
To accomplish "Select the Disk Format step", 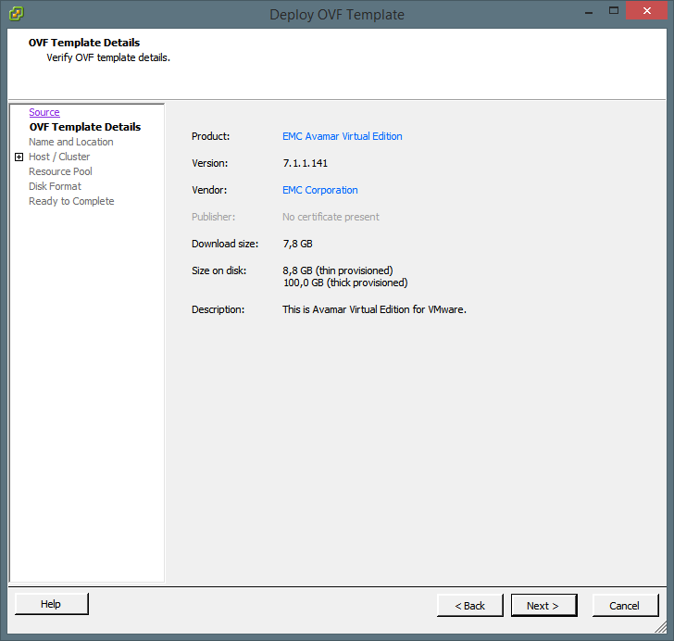I will coord(55,186).
